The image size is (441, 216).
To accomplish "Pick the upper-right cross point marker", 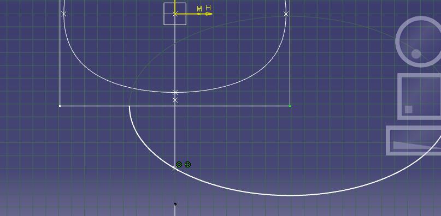I will pos(286,14).
